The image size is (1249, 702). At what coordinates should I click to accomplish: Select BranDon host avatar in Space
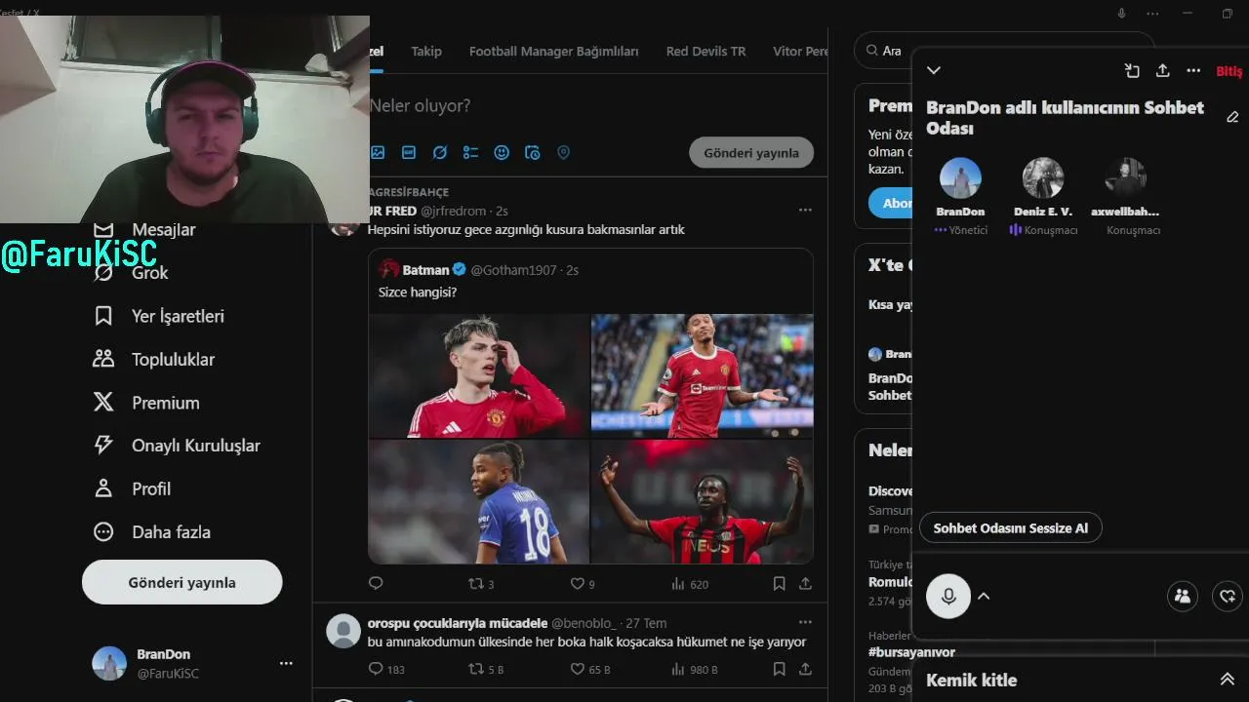coord(960,178)
